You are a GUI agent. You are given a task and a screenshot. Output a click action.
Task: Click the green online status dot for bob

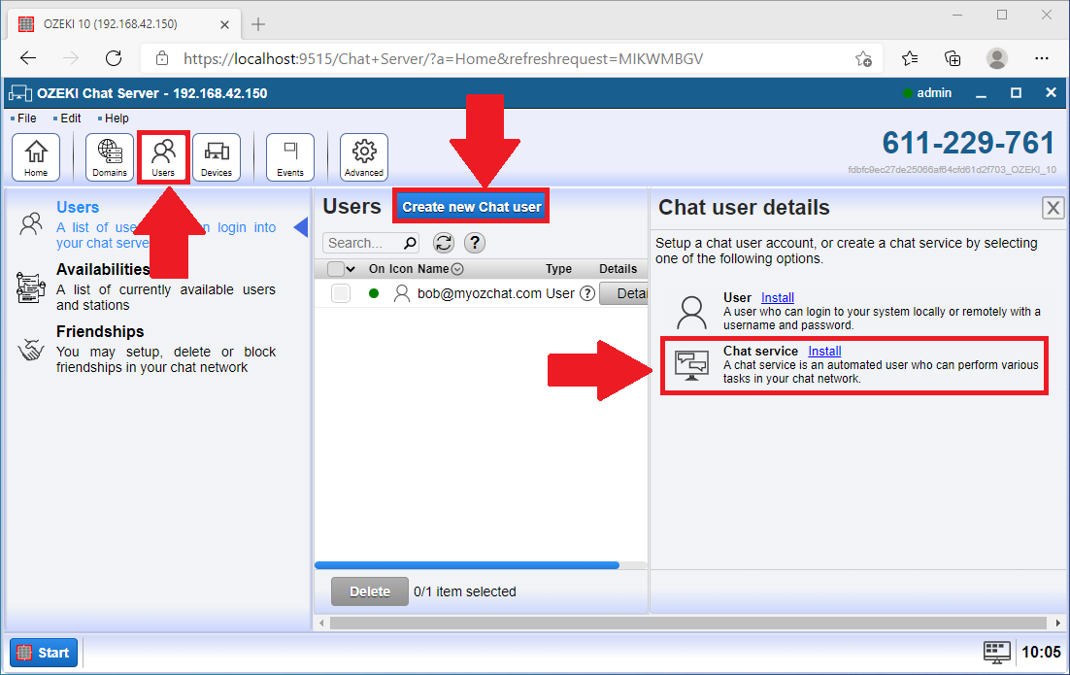point(374,292)
